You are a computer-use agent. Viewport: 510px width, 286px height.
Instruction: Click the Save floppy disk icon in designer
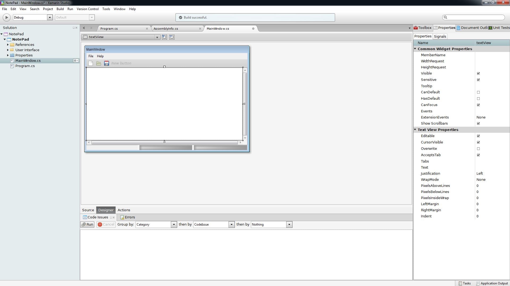pyautogui.click(x=107, y=63)
